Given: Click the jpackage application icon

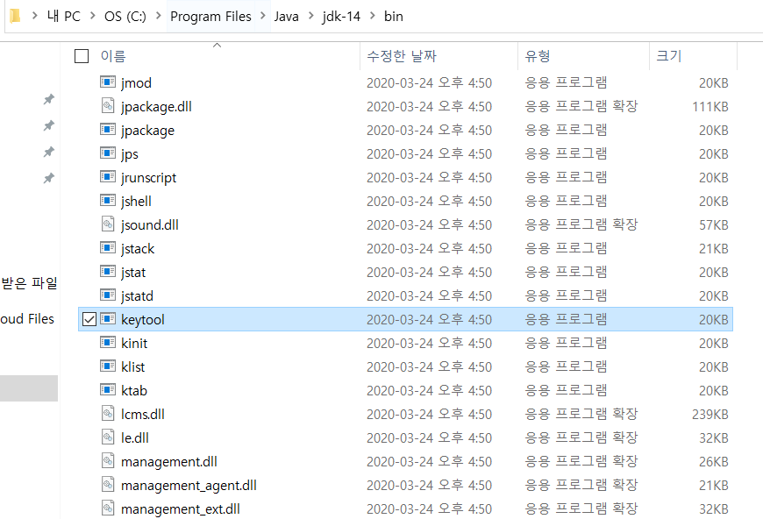Looking at the screenshot, I should click(x=108, y=130).
